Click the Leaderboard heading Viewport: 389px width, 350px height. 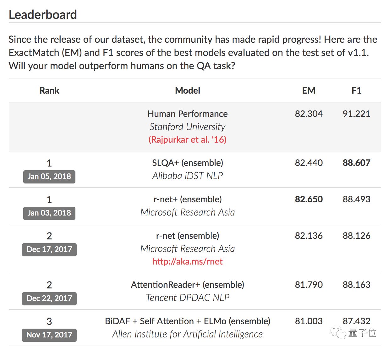(43, 14)
